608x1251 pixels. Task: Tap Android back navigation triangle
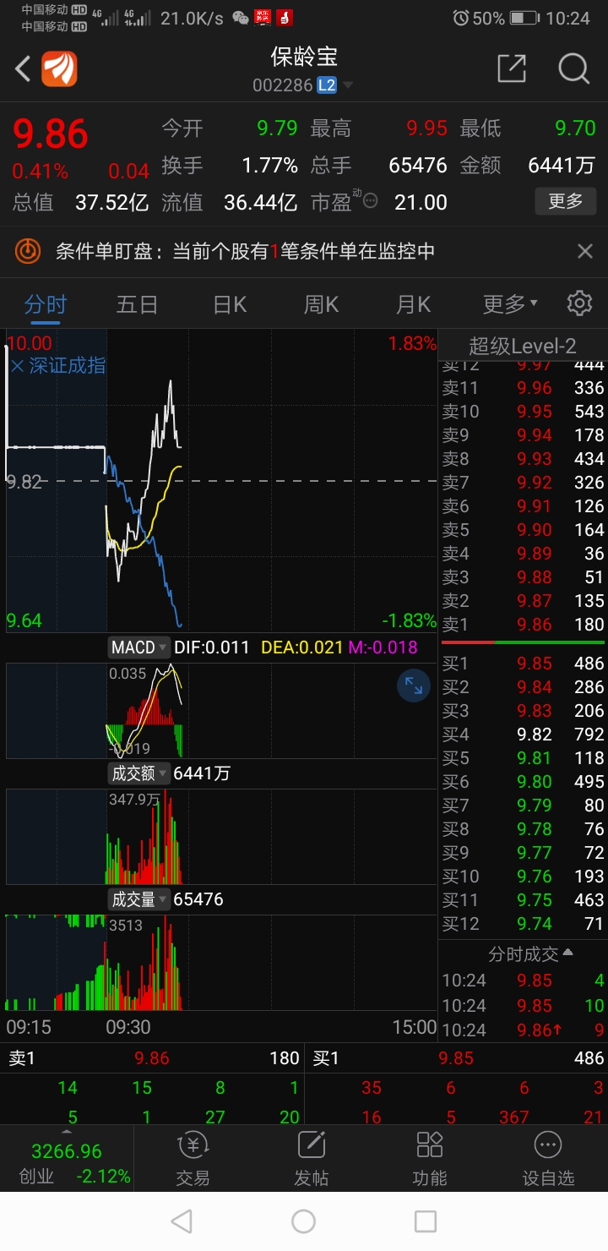pyautogui.click(x=182, y=1221)
